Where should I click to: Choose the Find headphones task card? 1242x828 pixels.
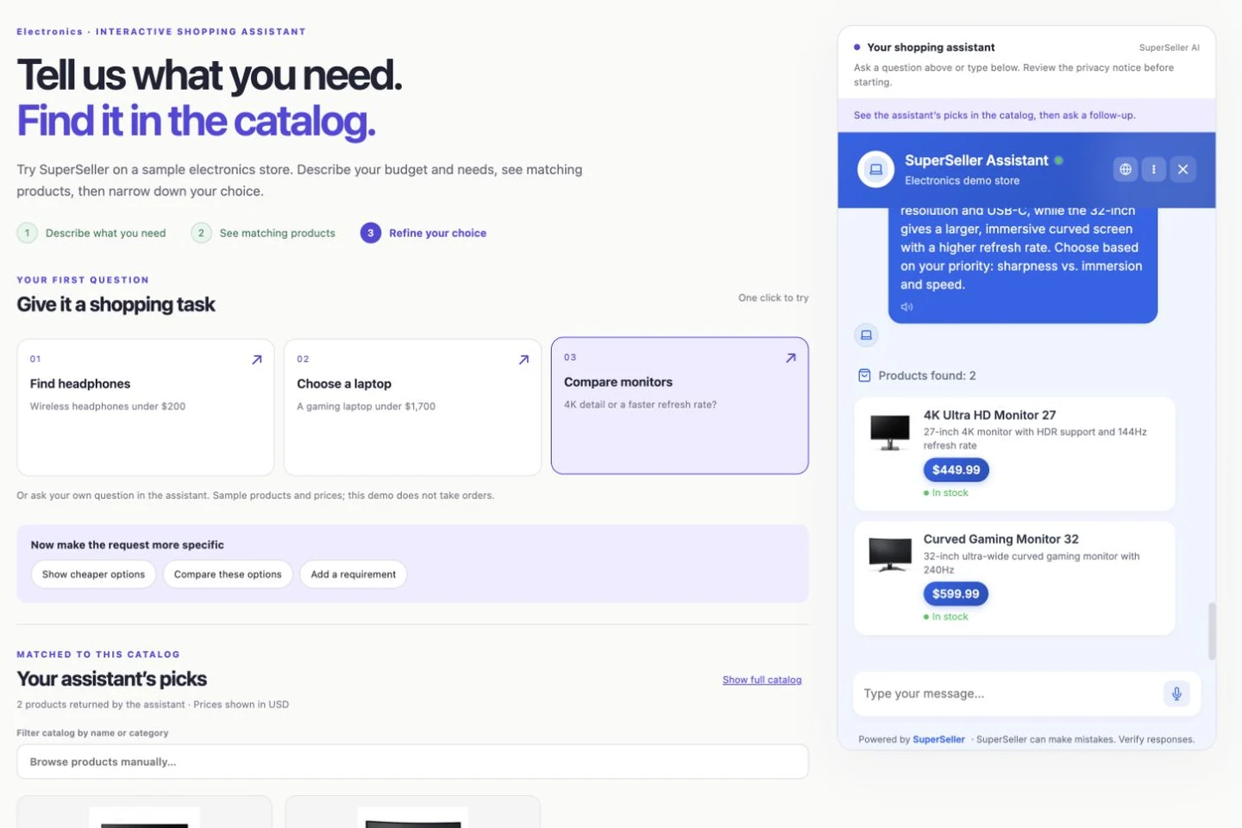[146, 407]
